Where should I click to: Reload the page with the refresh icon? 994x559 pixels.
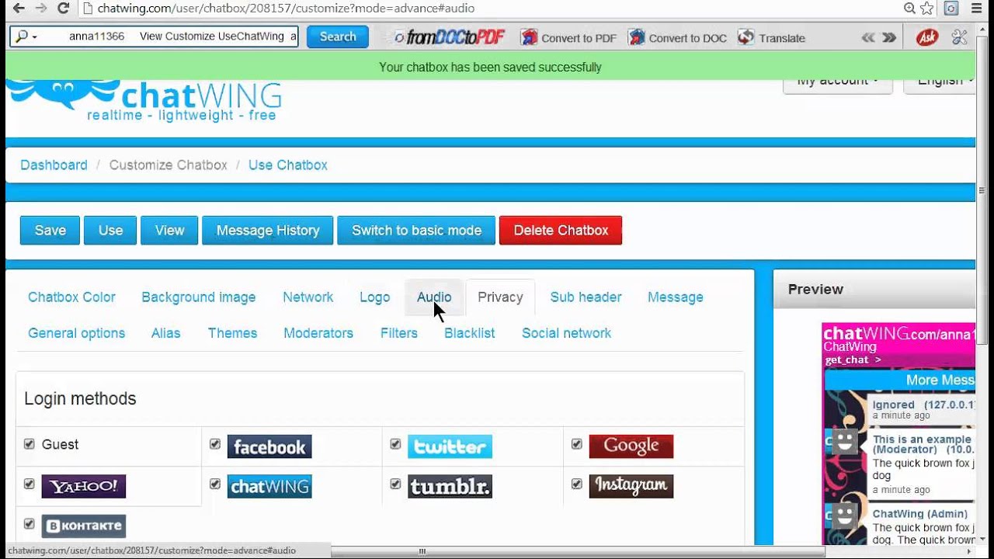click(64, 9)
